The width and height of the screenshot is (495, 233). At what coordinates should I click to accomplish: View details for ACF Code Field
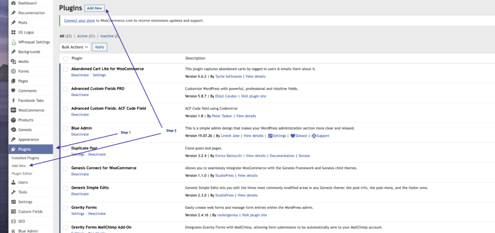[x=246, y=116]
